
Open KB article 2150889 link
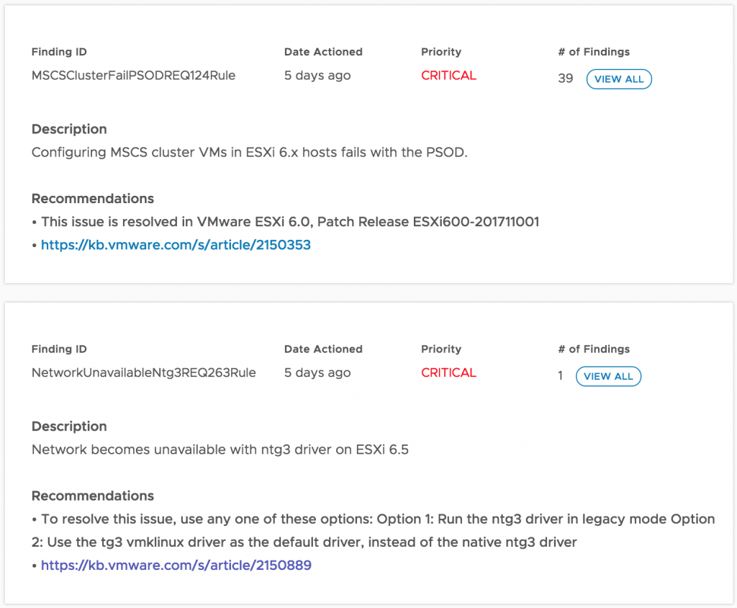pyautogui.click(x=176, y=565)
